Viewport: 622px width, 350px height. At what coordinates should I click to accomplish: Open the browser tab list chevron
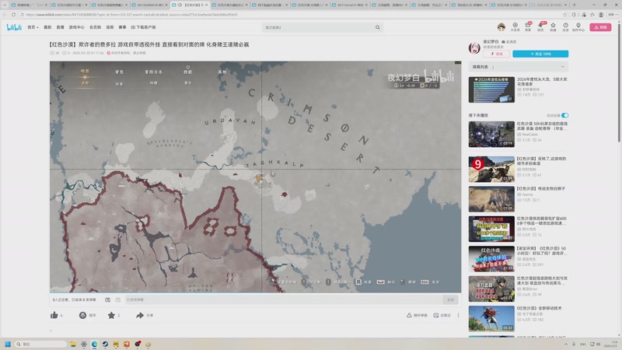5,5
